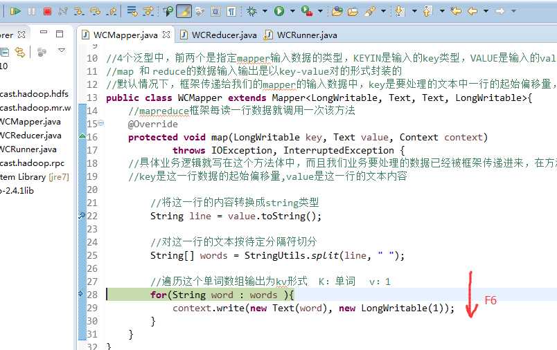
Task: Click the Run External Tools icon
Action: [x=307, y=11]
